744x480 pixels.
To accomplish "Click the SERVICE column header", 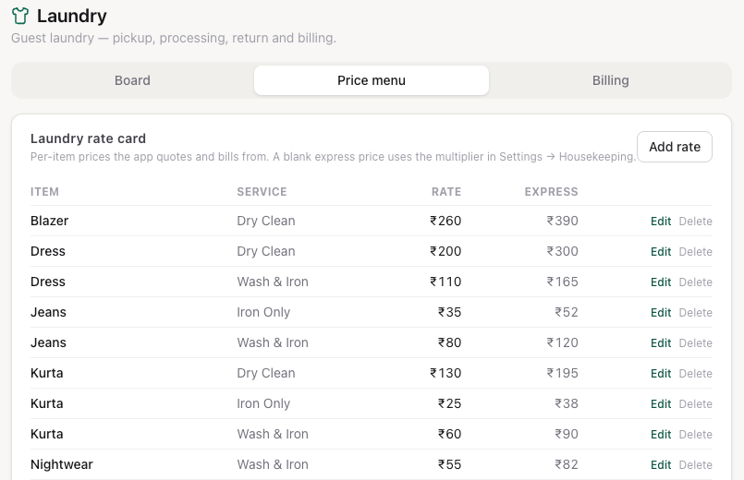I will click(262, 192).
